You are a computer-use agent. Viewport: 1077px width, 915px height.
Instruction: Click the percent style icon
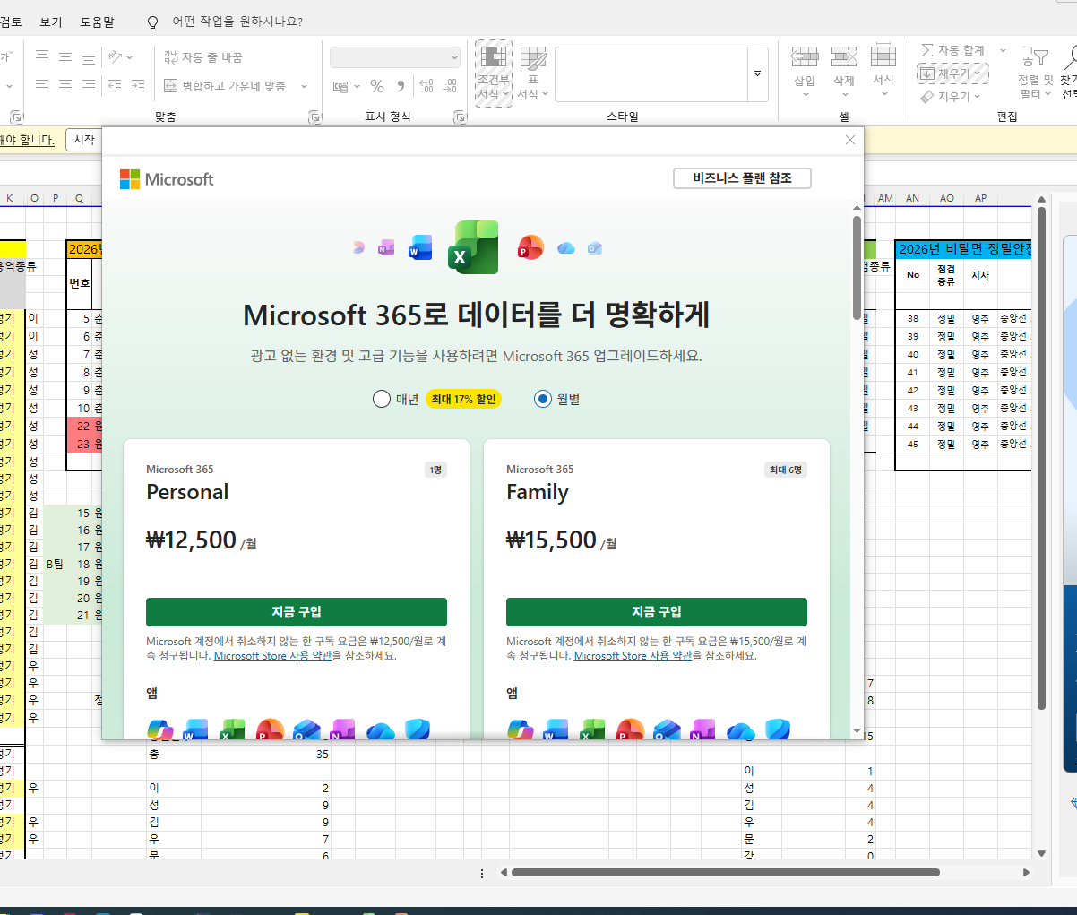tap(377, 86)
